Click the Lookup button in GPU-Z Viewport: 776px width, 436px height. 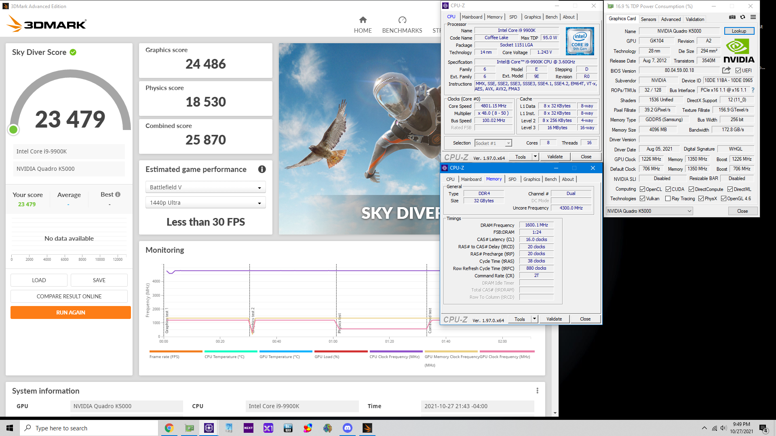(738, 31)
